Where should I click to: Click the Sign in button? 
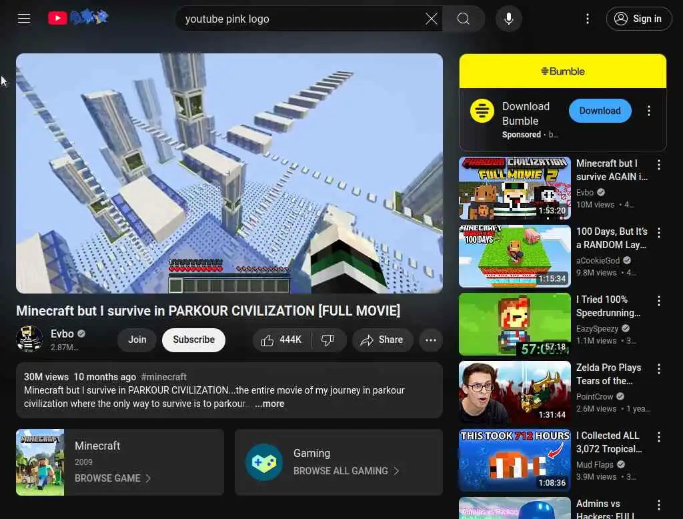point(639,19)
